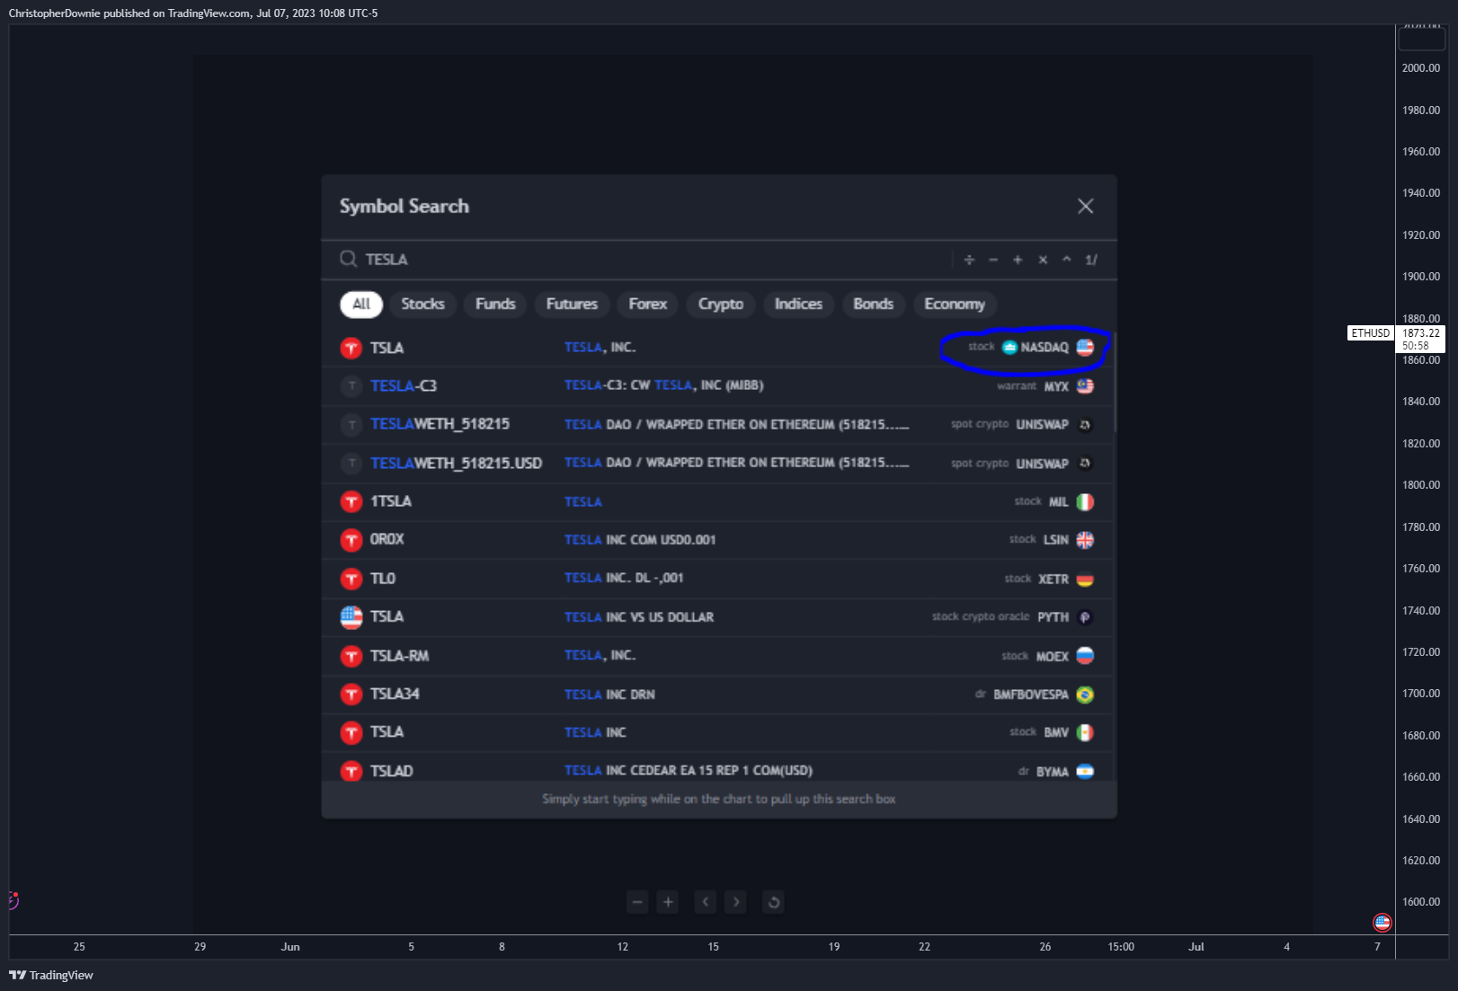Image resolution: width=1458 pixels, height=991 pixels.
Task: Filter results by Funds
Action: (x=495, y=305)
